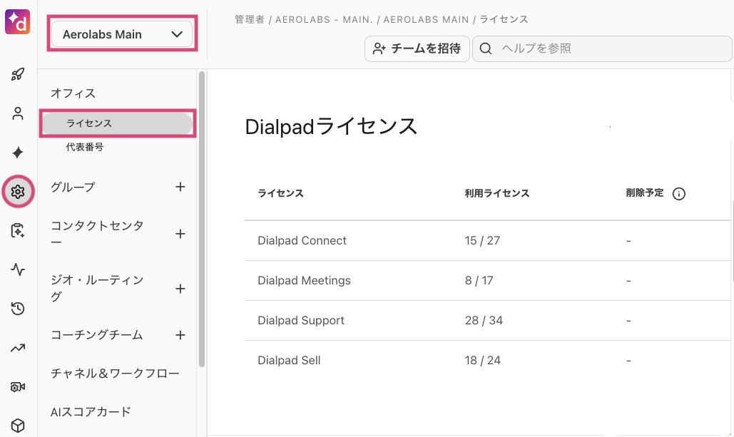This screenshot has height=437, width=734.
Task: Click the analytics trending chart icon
Action: (x=18, y=347)
